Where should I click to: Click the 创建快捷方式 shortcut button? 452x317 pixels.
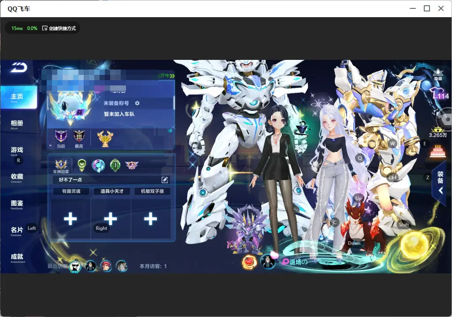click(x=59, y=28)
